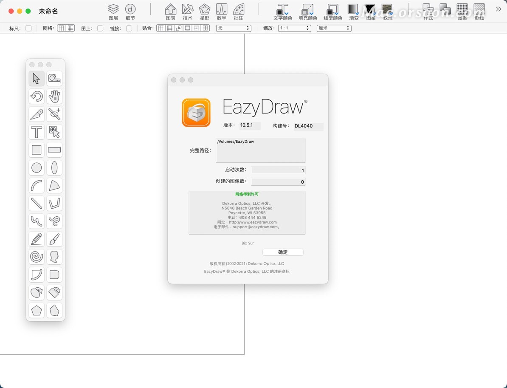Open the 图层 layers panel
Viewport: 507px width, 388px height.
pyautogui.click(x=113, y=12)
